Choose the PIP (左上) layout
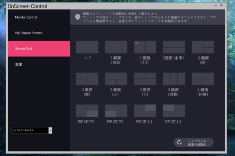This screenshot has height=156, width=235. [x=174, y=110]
